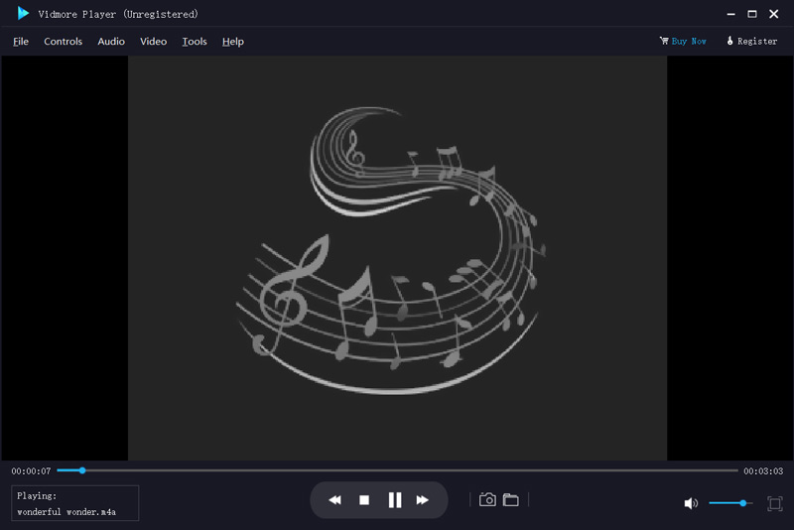Enter fullscreen mode using the corner icon
Image resolution: width=794 pixels, height=530 pixels.
point(775,503)
